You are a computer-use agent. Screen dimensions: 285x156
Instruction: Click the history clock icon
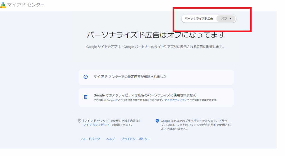coord(80,121)
